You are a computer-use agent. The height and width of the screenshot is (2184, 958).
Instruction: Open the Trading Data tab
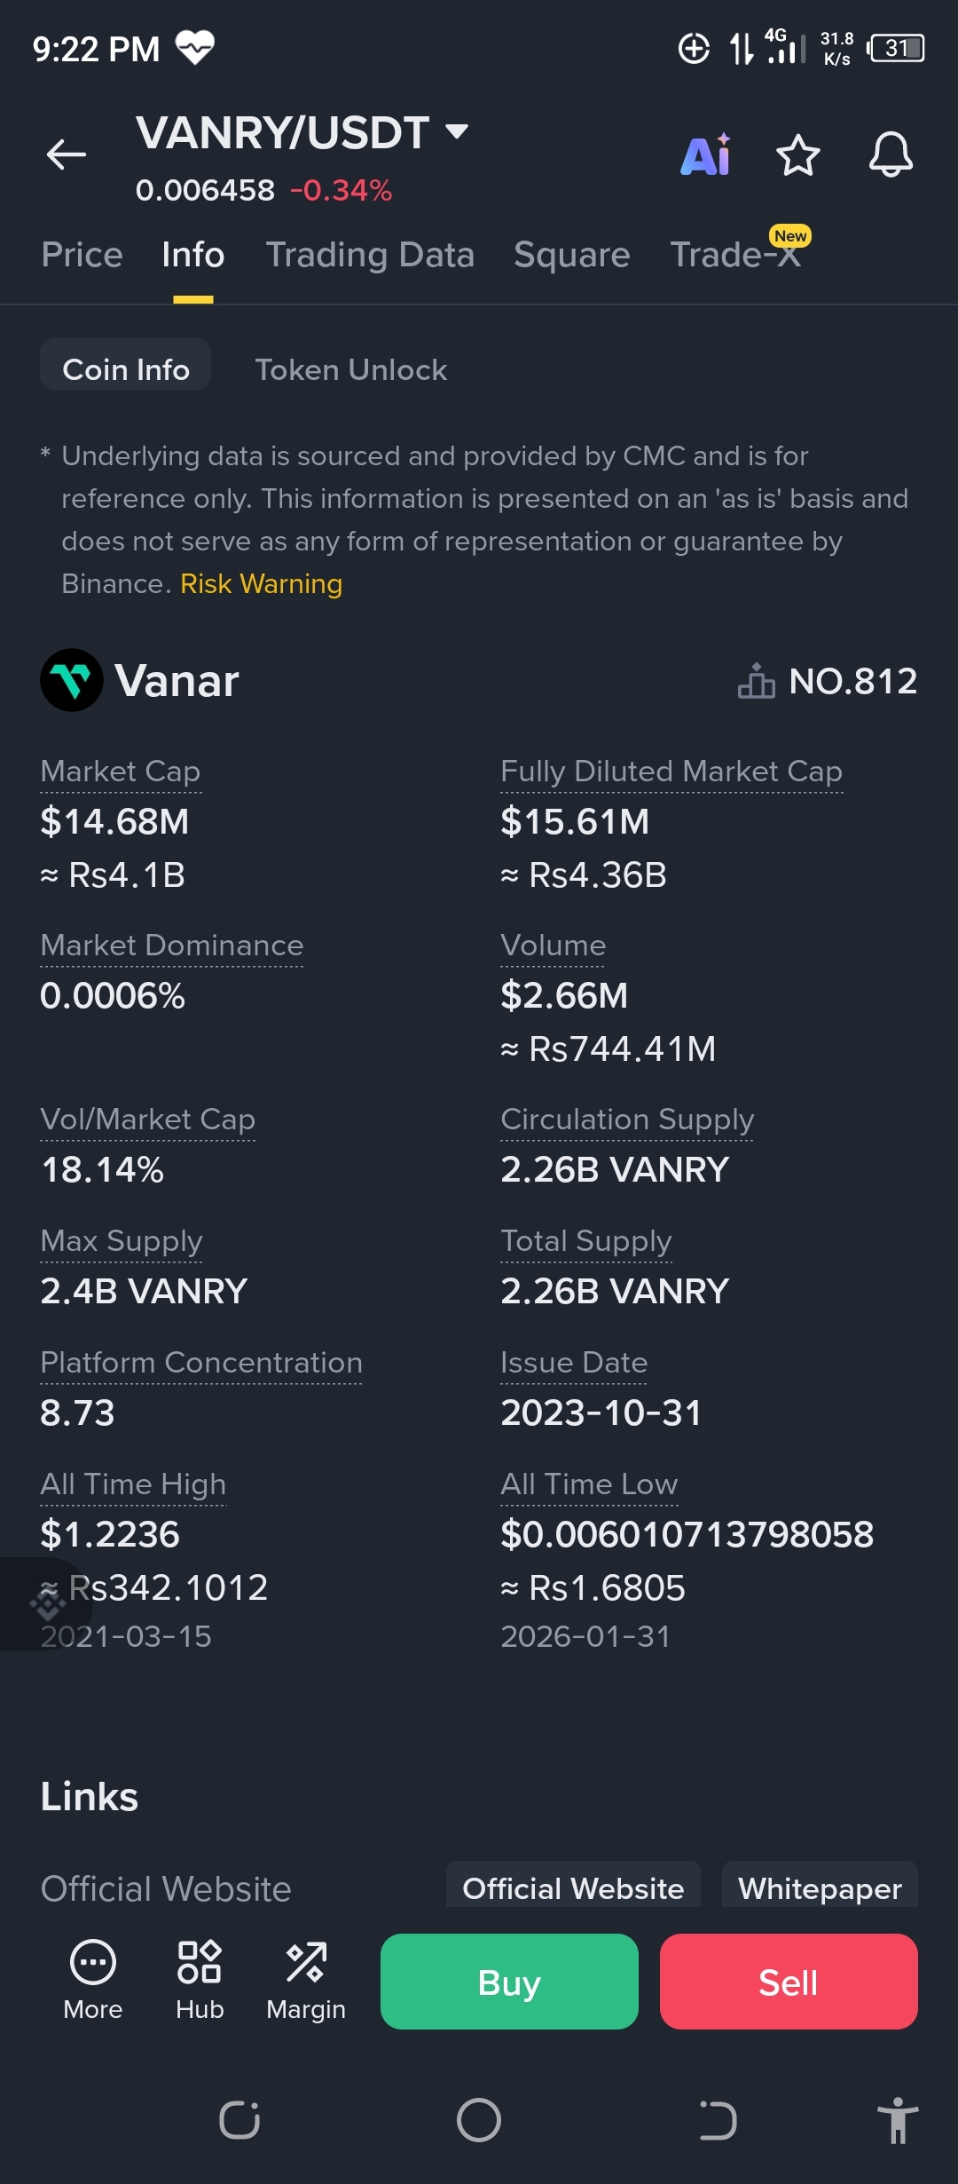[x=370, y=255]
